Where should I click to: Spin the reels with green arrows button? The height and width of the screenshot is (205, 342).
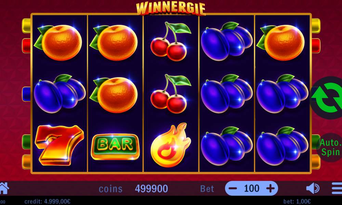tap(327, 97)
